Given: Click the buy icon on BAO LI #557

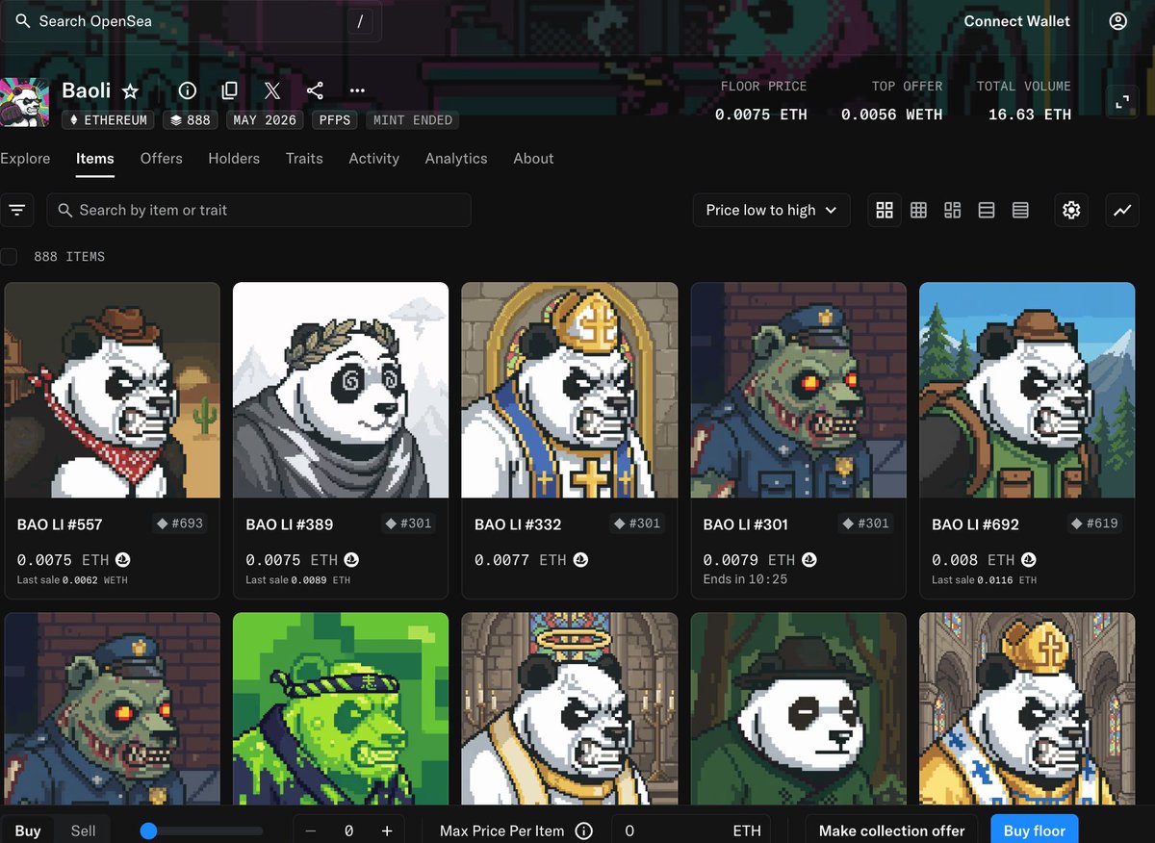Looking at the screenshot, I should (123, 559).
